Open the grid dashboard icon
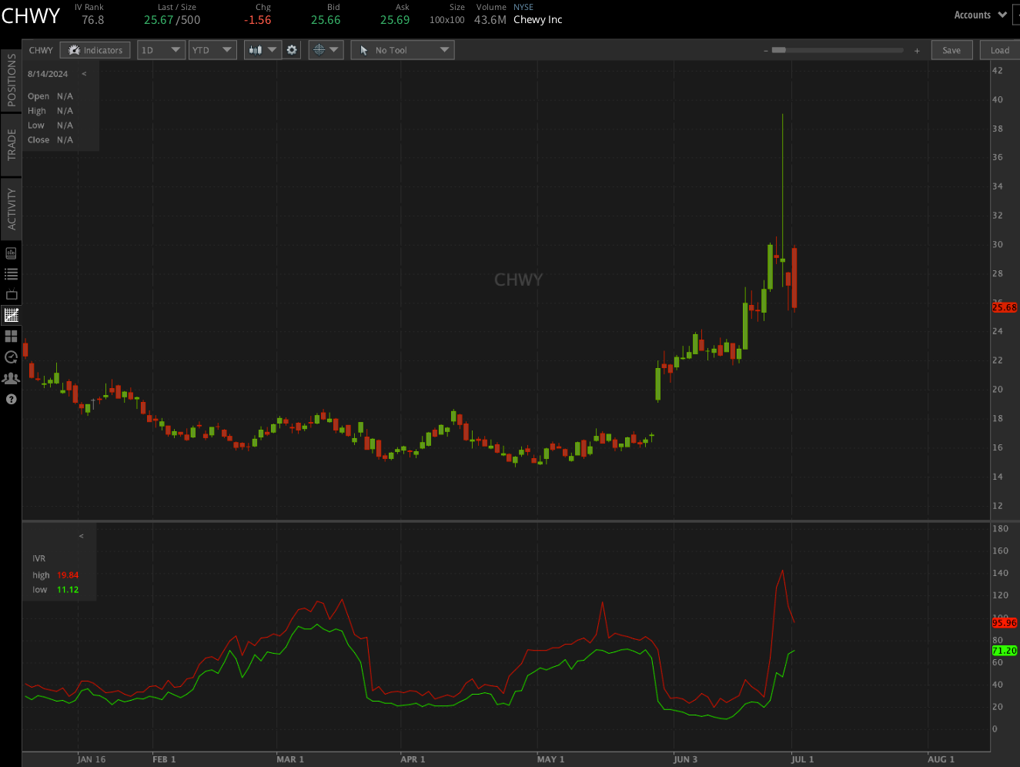The width and height of the screenshot is (1020, 767). click(11, 336)
